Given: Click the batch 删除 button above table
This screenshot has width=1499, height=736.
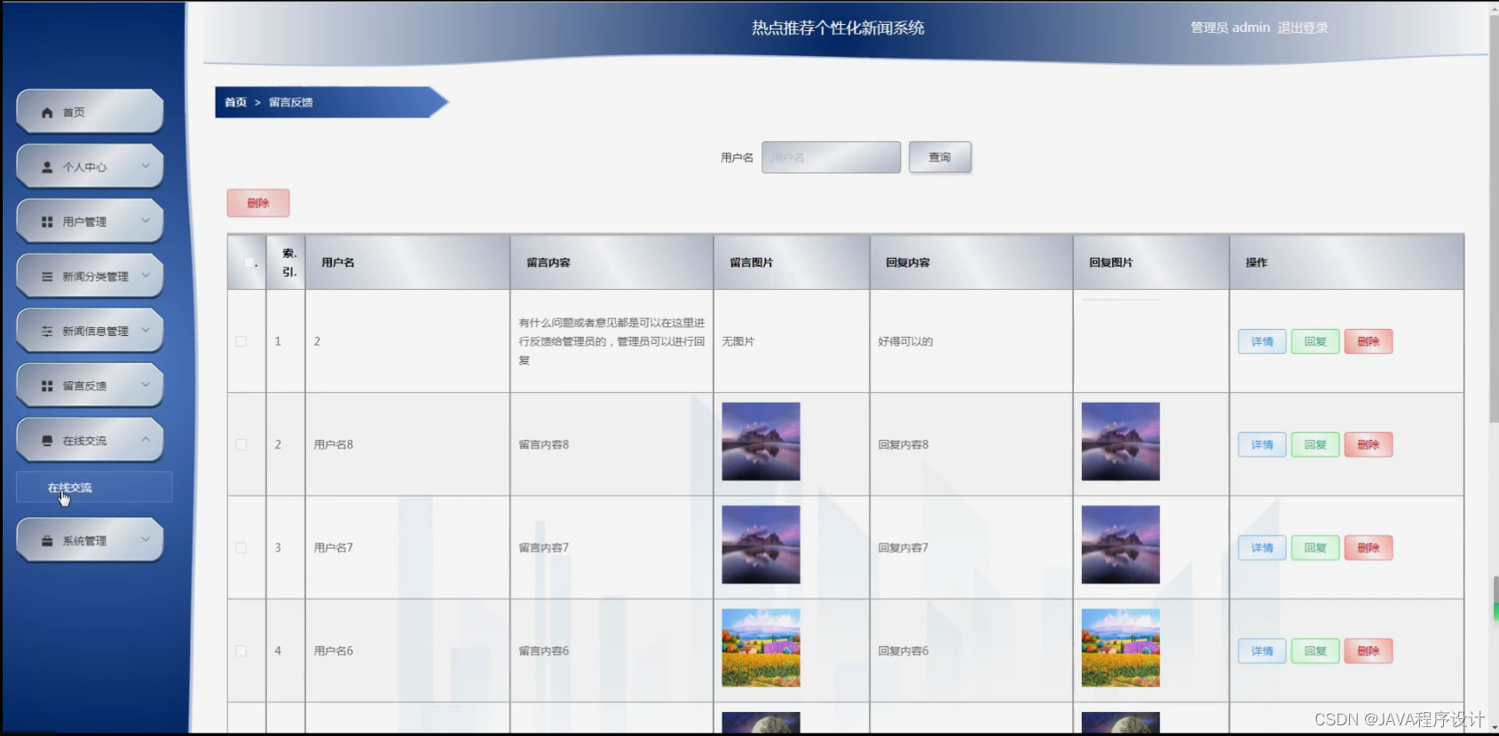Looking at the screenshot, I should (x=258, y=203).
